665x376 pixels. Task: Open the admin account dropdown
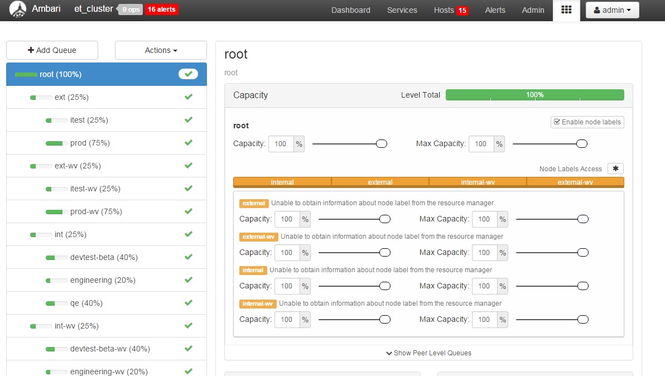612,9
